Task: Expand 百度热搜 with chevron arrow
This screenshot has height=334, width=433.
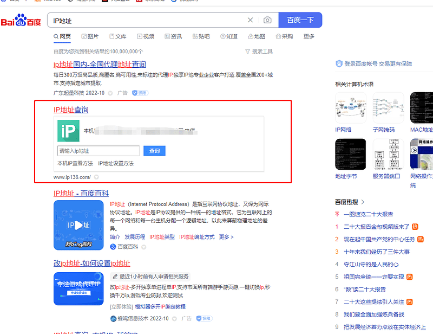Action: point(363,202)
